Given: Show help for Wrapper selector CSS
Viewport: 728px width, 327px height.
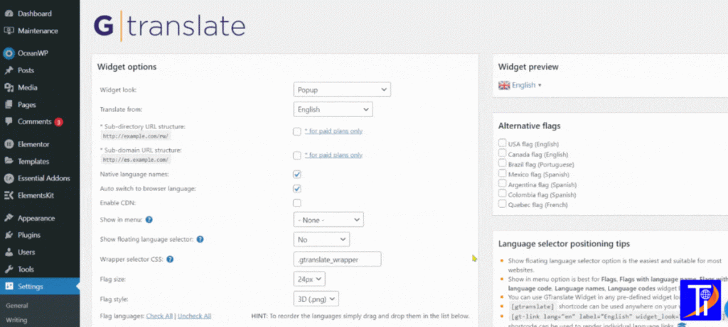Looking at the screenshot, I should [x=170, y=260].
